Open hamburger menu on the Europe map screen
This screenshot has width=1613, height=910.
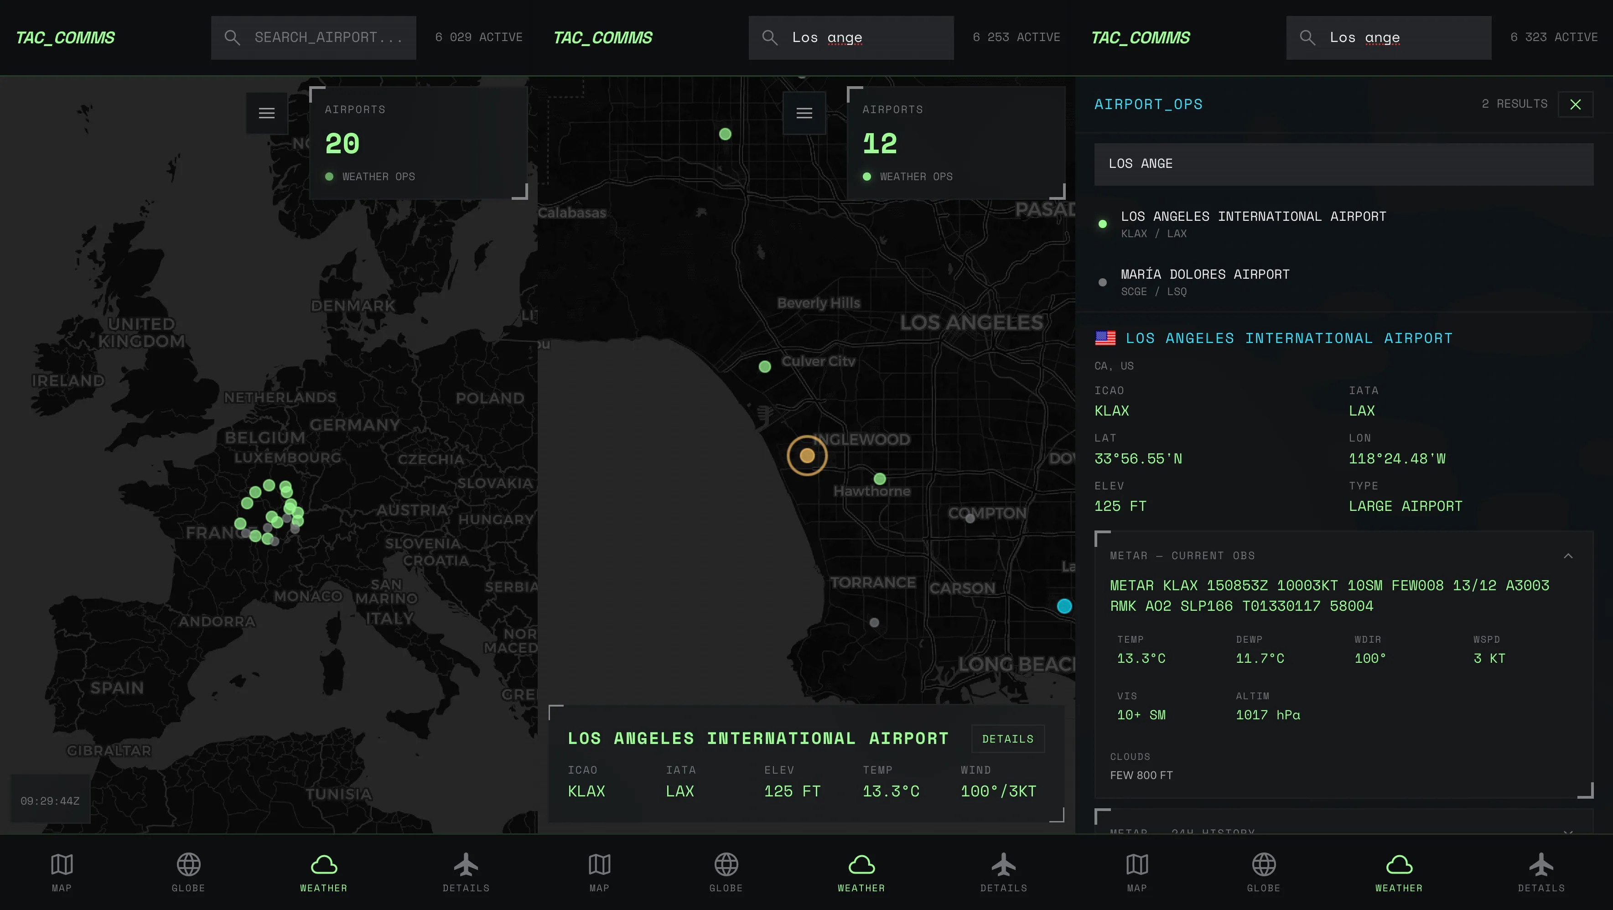click(x=267, y=114)
